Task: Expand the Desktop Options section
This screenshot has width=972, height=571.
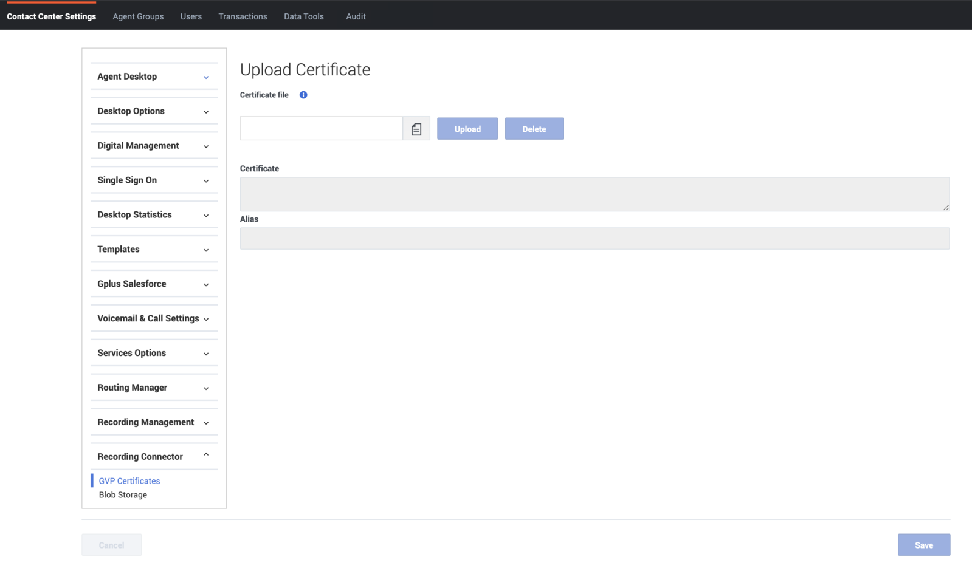Action: tap(154, 111)
